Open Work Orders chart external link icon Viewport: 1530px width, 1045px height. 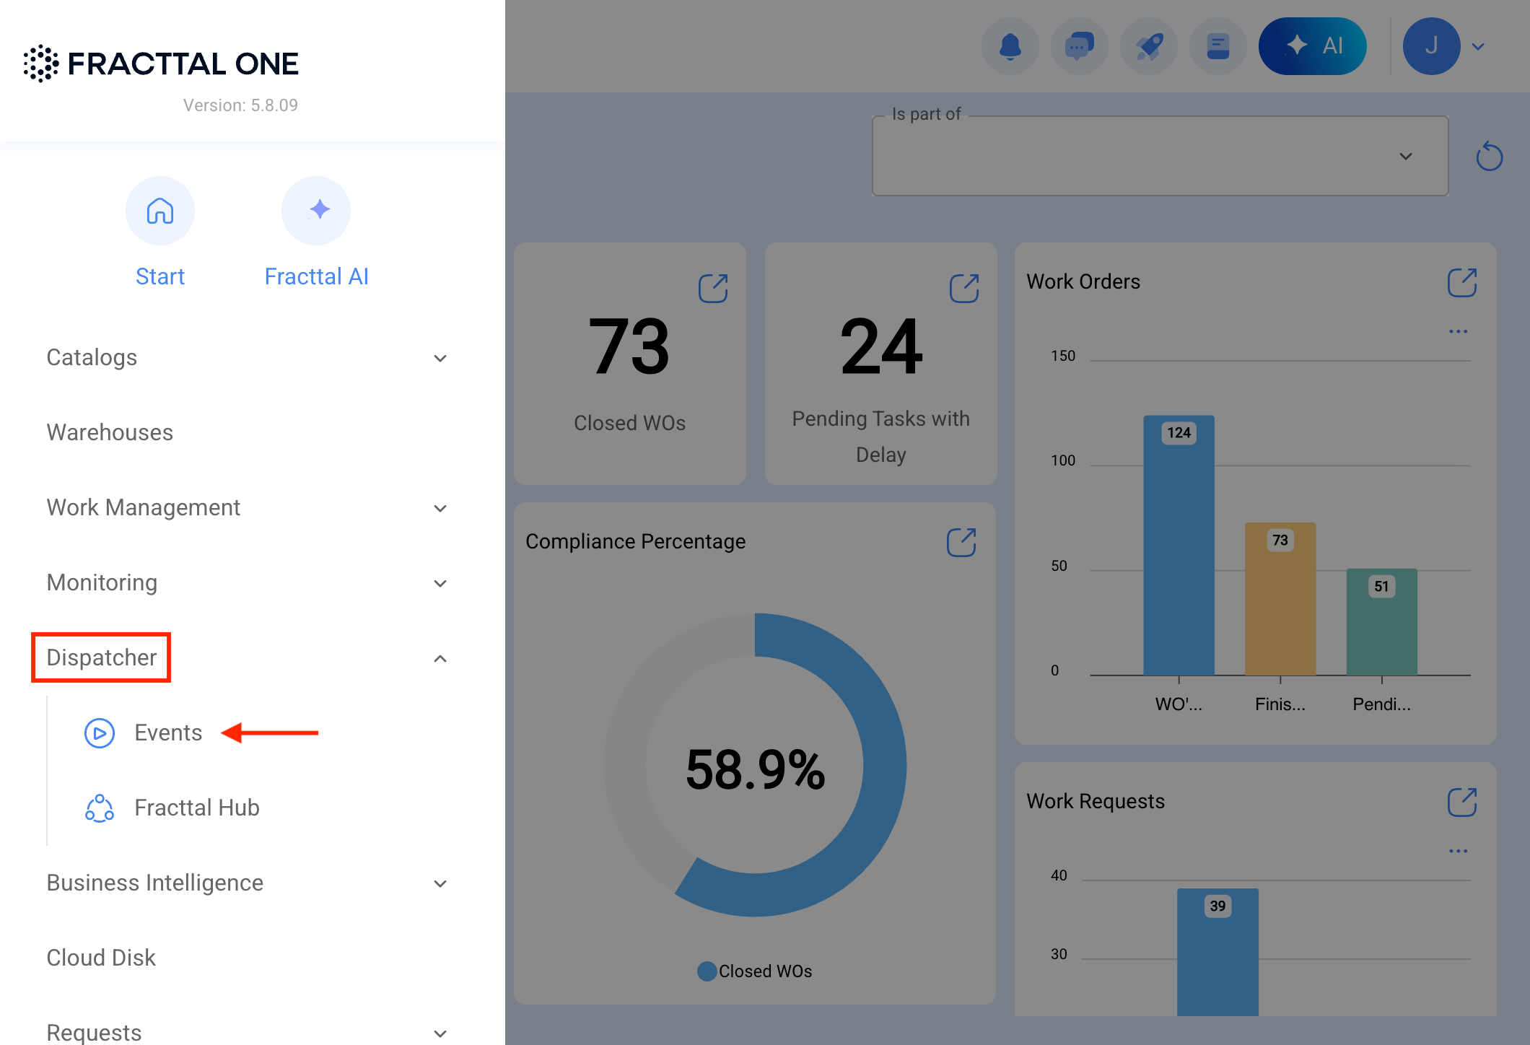(x=1462, y=282)
